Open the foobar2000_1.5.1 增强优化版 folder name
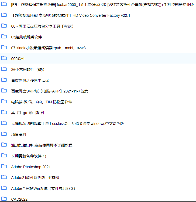The image size is (196, 202). pyautogui.click(x=102, y=5)
